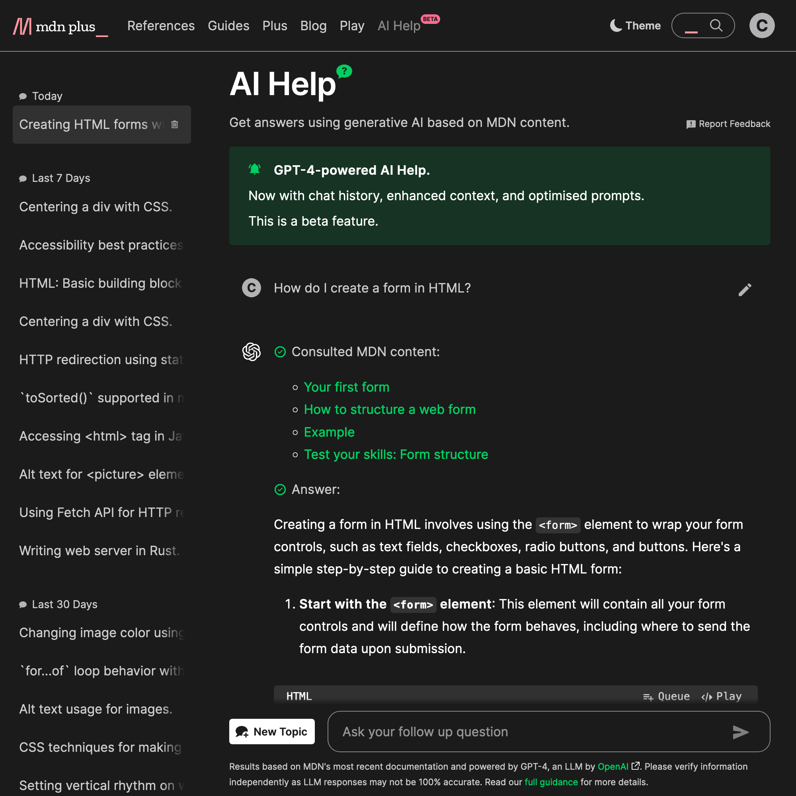Go to the Blog tab
796x796 pixels.
point(313,25)
